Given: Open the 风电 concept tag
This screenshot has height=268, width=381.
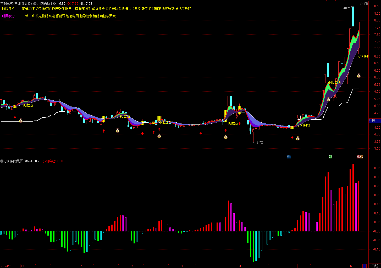Looking at the screenshot, I should pos(52,16).
